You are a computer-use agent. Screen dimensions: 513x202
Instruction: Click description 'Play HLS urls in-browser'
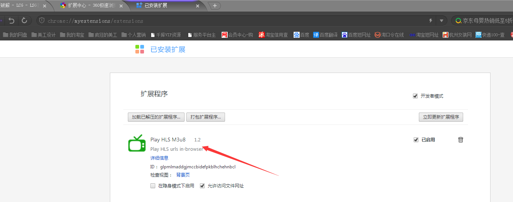tap(177, 149)
